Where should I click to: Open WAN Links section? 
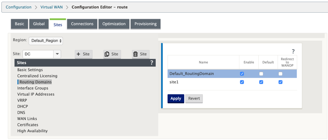27,119
